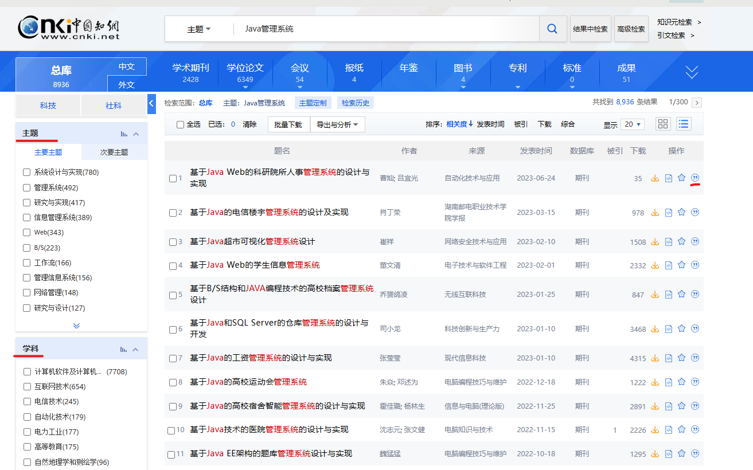This screenshot has width=753, height=470.
Task: Check the 全选 checkbox
Action: click(x=180, y=124)
